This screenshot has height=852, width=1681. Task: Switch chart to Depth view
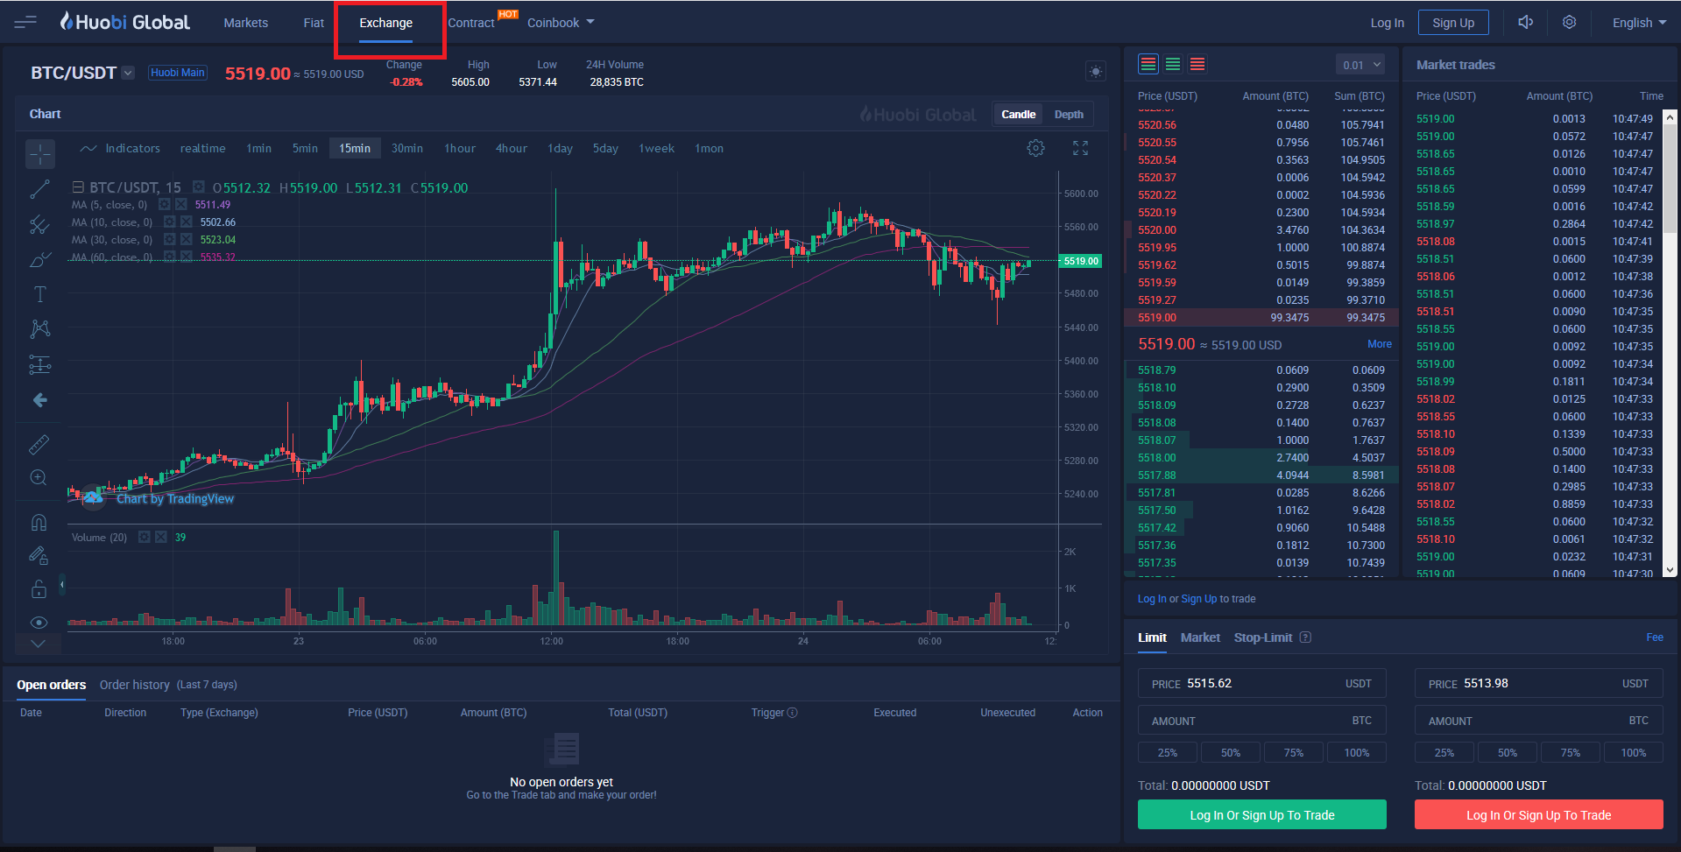pos(1069,115)
